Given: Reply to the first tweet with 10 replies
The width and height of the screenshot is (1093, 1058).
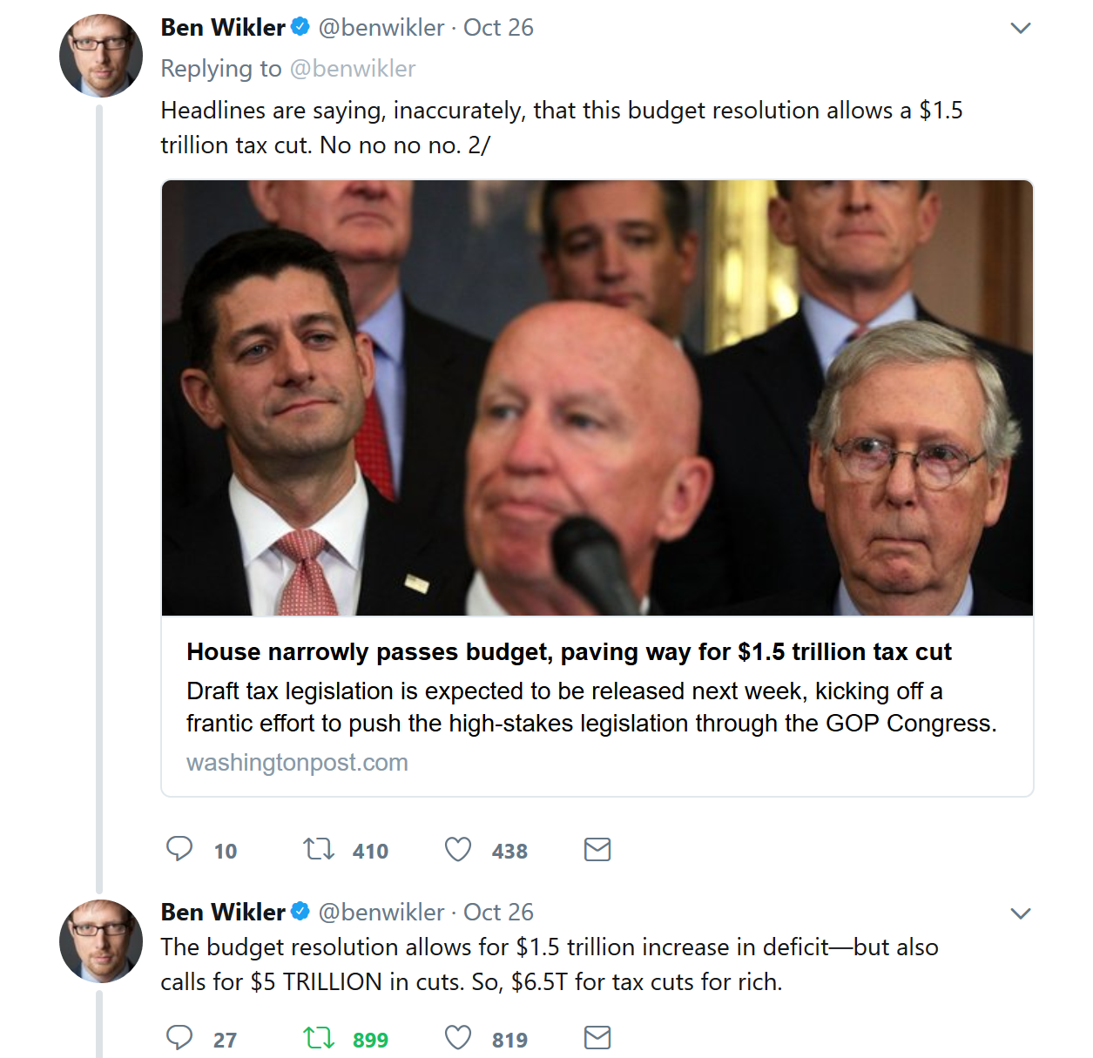Looking at the screenshot, I should 179,849.
